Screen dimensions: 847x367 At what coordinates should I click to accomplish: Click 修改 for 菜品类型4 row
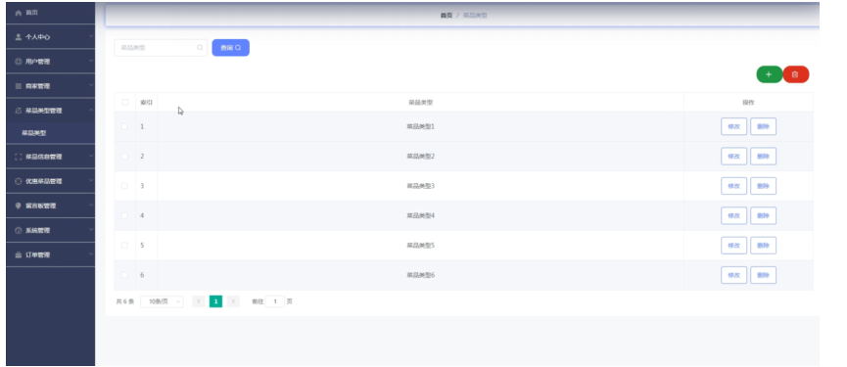tap(733, 215)
